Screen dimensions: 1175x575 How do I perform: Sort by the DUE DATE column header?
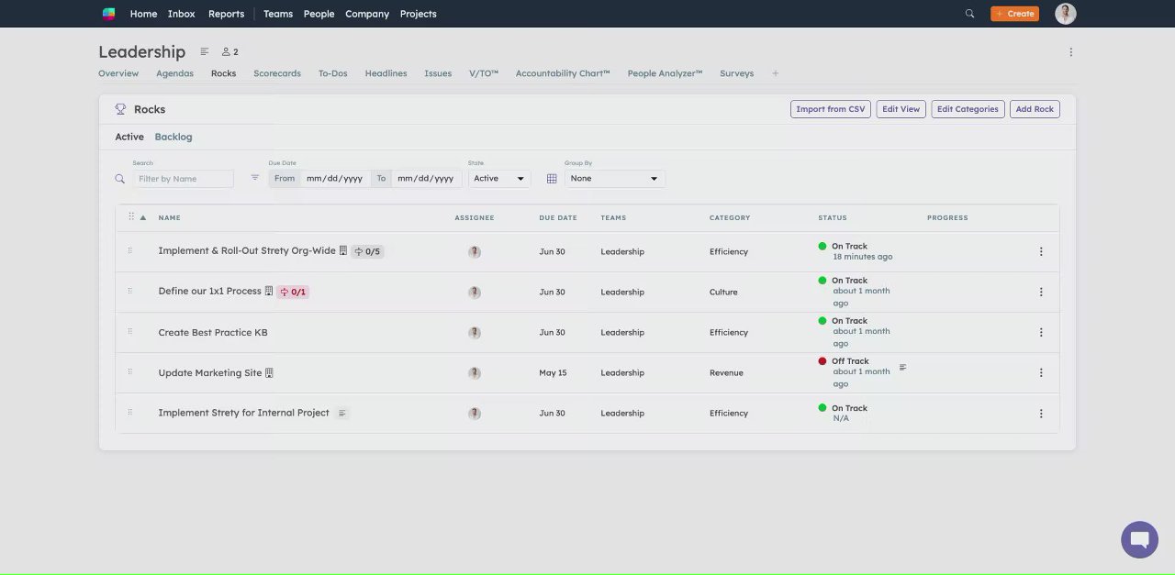pos(558,218)
